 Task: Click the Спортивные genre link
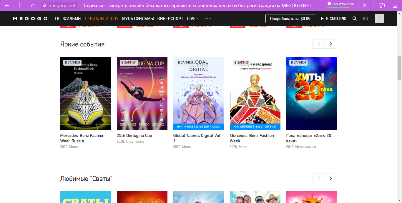click(135, 142)
